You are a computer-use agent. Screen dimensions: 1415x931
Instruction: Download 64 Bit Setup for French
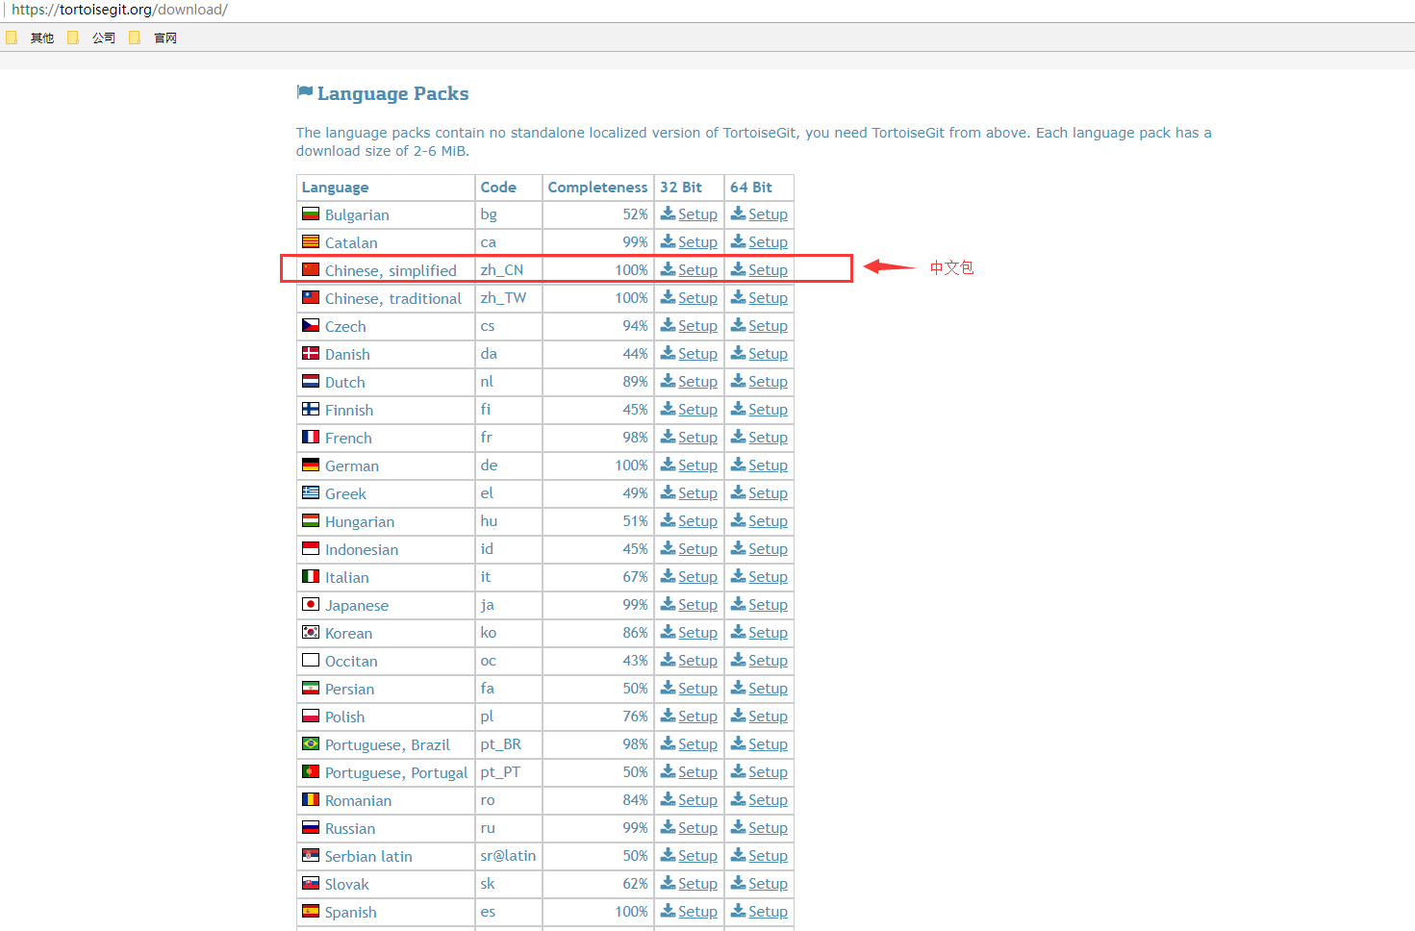pyautogui.click(x=759, y=438)
